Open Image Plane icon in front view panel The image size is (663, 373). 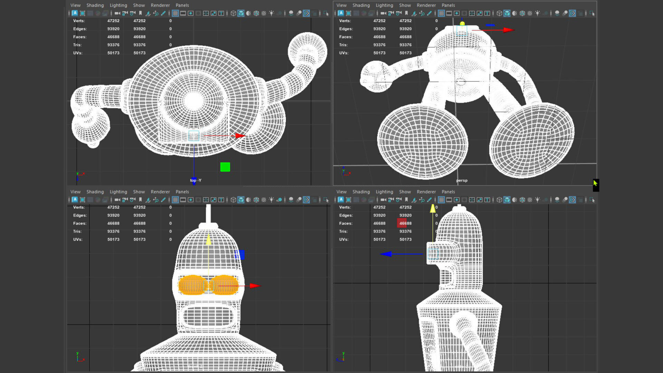pos(148,200)
